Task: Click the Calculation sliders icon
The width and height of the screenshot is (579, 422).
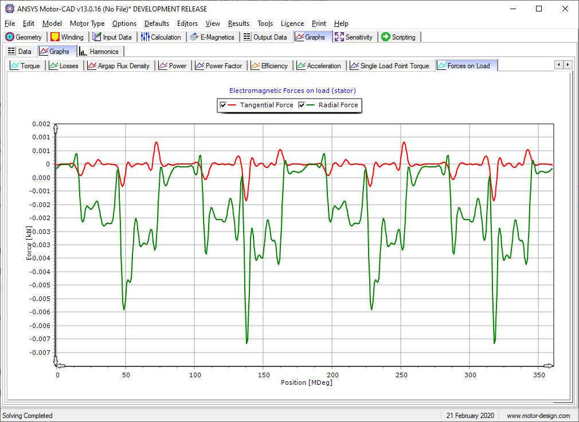Action: [145, 37]
